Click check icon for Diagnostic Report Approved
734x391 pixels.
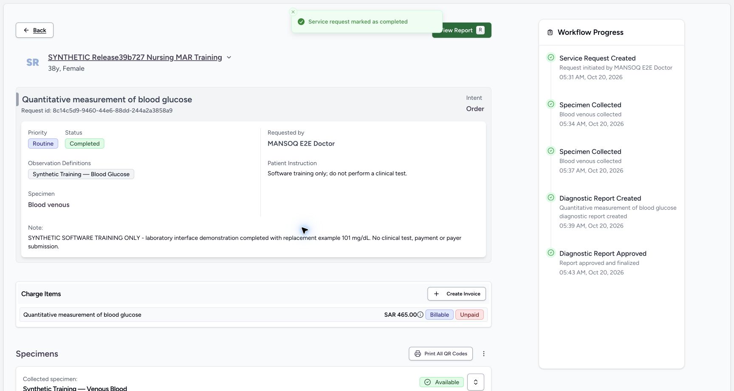point(551,253)
